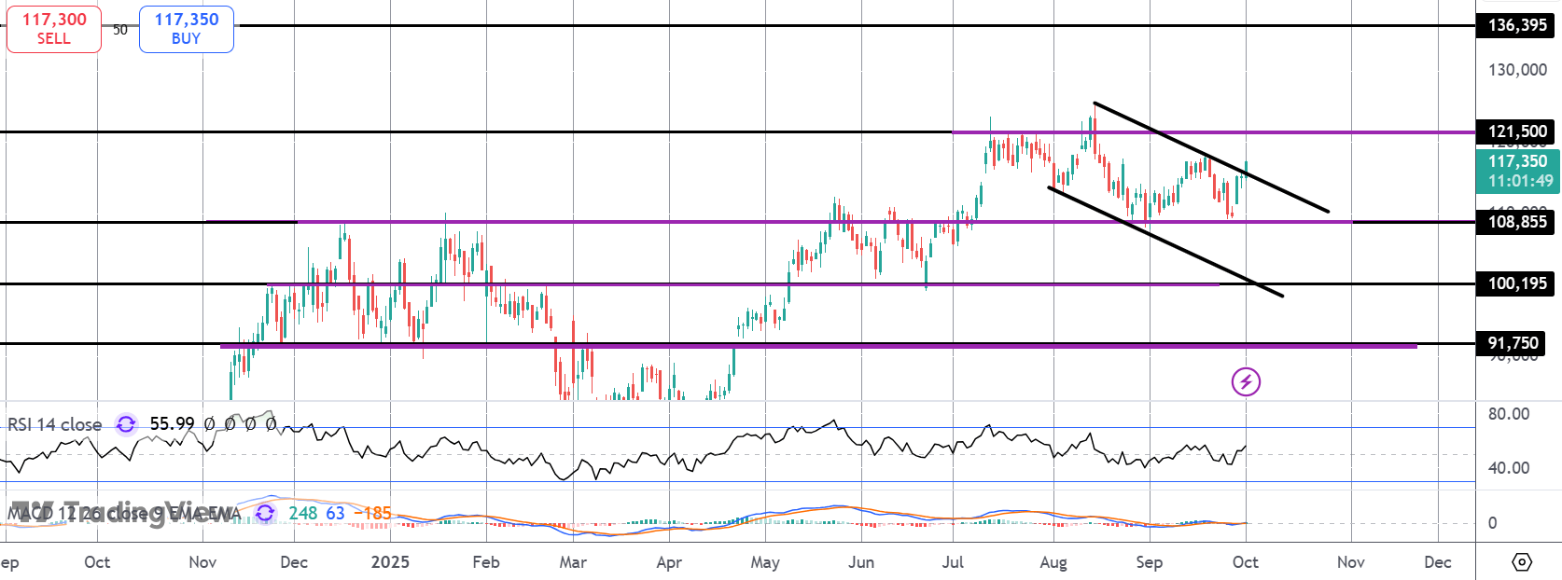The height and width of the screenshot is (580, 1562).
Task: Select the 108,855 support price label
Action: tap(1516, 222)
